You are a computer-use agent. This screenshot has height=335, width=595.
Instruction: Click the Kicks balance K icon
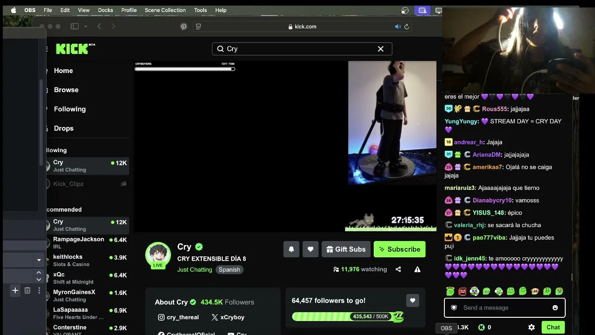[x=482, y=328]
